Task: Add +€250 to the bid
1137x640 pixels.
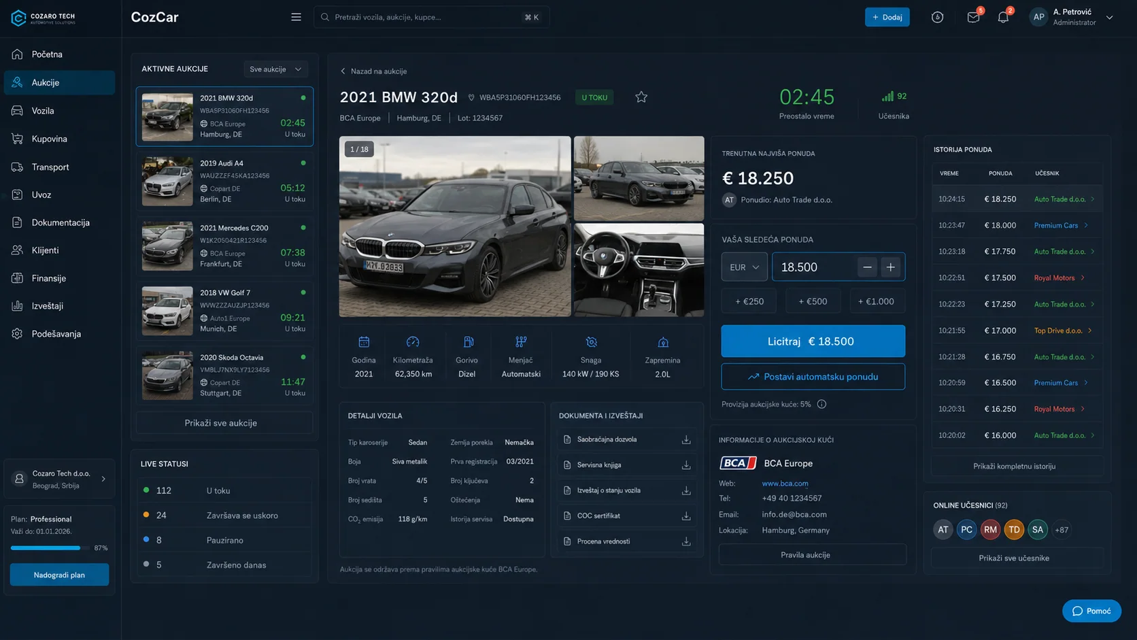Action: (x=749, y=301)
